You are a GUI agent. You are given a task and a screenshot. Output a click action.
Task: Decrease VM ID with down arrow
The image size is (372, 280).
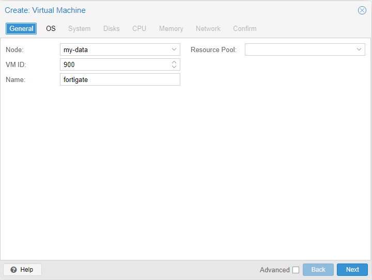[174, 67]
